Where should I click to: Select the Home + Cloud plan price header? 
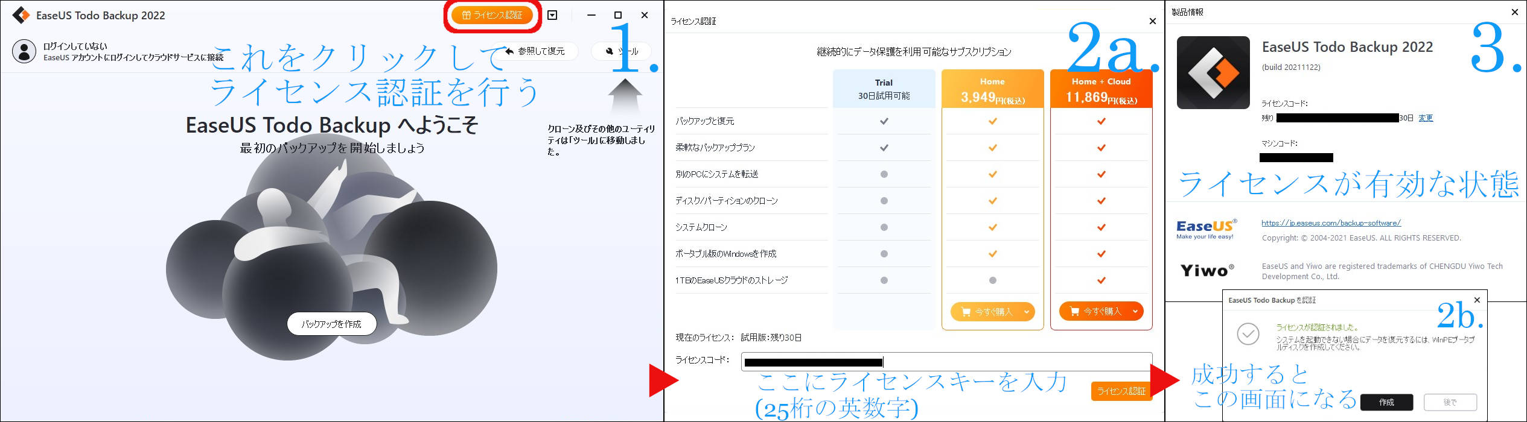tap(1101, 89)
